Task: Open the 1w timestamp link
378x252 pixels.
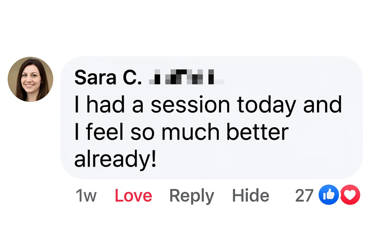Action: [x=86, y=196]
